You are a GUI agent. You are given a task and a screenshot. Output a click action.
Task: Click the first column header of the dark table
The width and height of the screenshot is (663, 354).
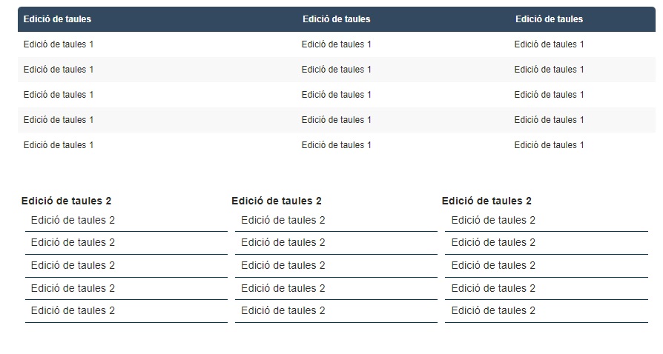pyautogui.click(x=57, y=19)
